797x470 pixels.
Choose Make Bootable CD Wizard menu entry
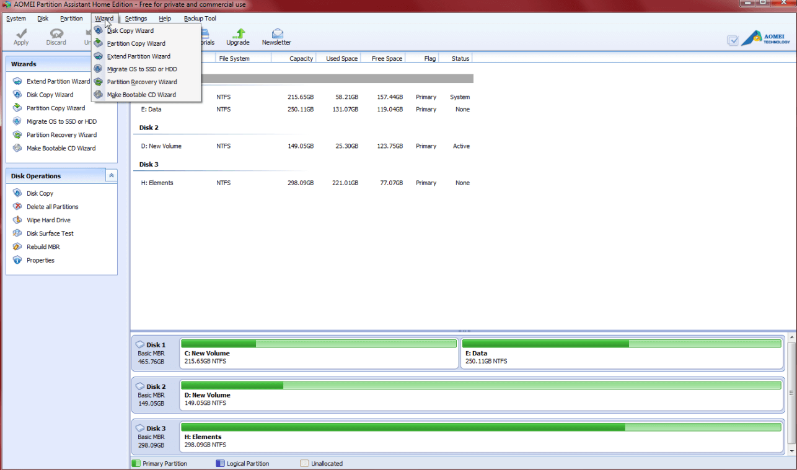pyautogui.click(x=146, y=95)
